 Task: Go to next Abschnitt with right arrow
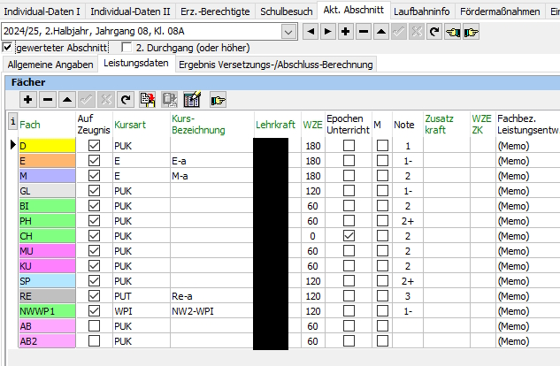click(x=327, y=32)
